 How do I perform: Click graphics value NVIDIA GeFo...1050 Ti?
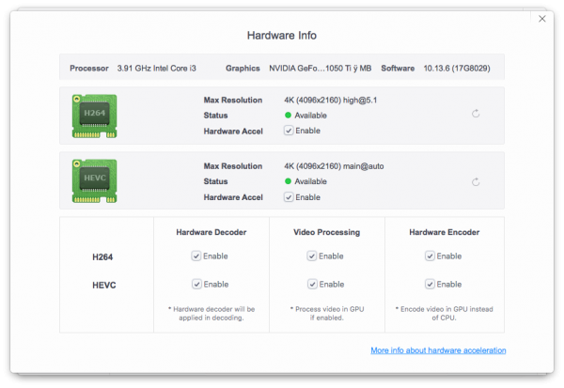click(x=321, y=69)
